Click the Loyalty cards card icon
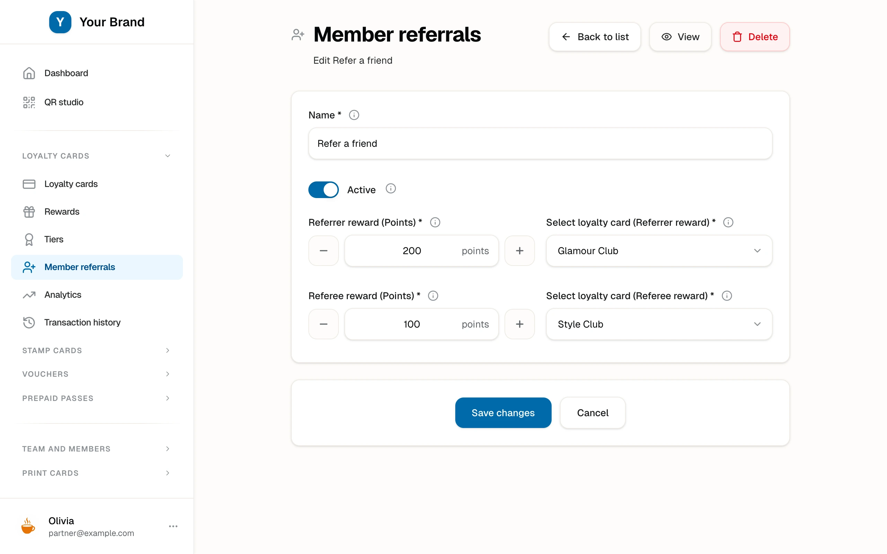 pyautogui.click(x=29, y=184)
